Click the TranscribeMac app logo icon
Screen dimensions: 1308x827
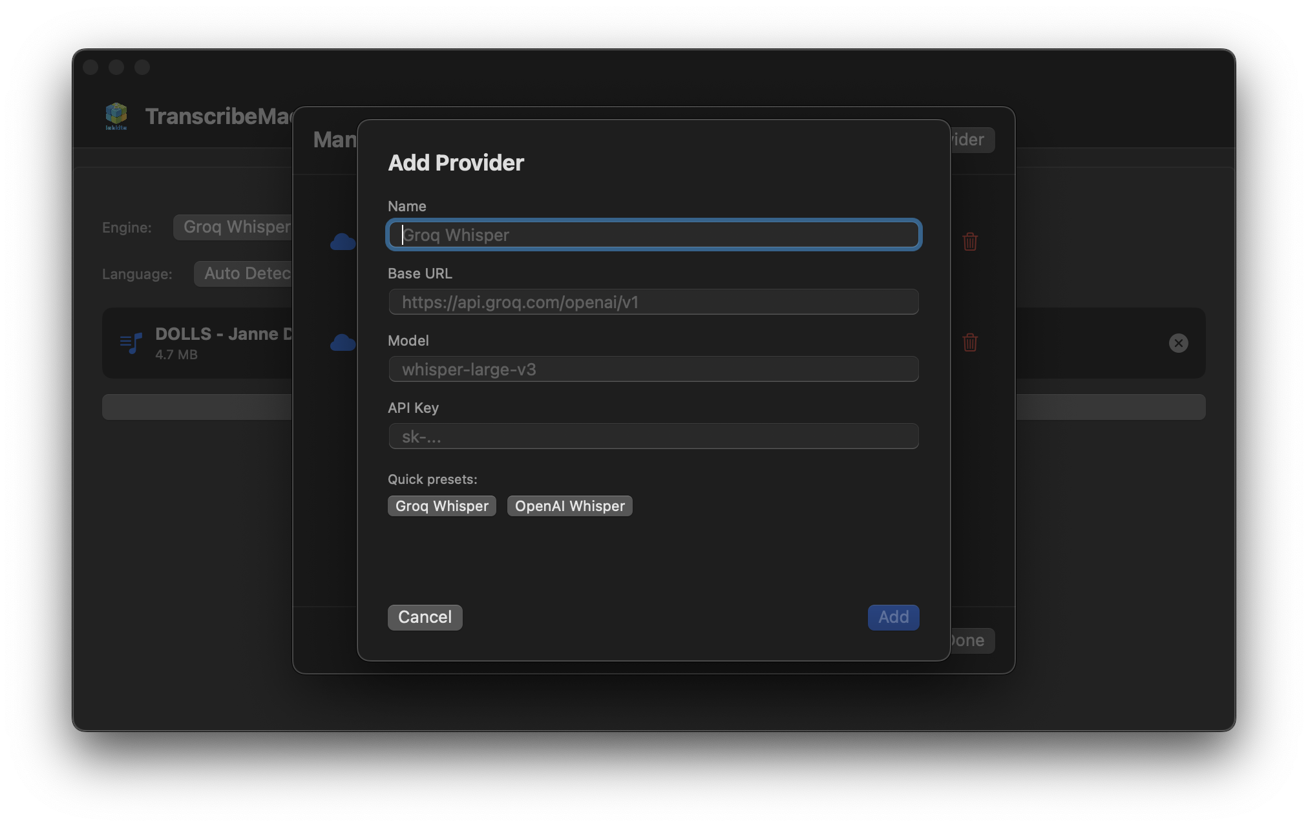click(x=116, y=116)
